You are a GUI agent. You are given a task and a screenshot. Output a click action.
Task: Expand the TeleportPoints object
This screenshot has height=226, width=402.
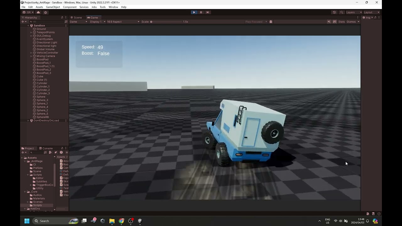coord(31,32)
